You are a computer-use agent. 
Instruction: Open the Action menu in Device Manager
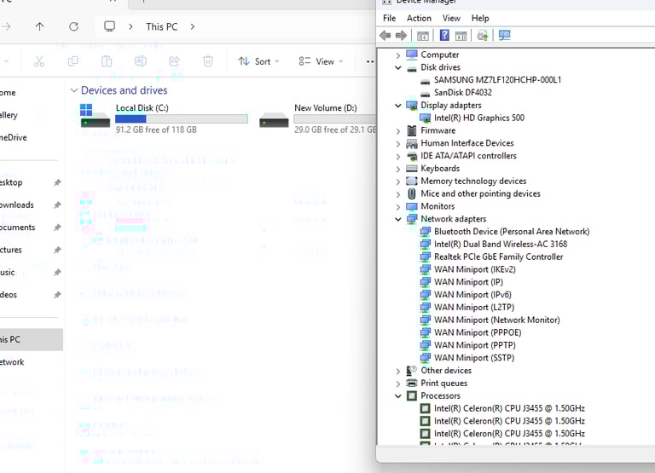click(x=419, y=19)
